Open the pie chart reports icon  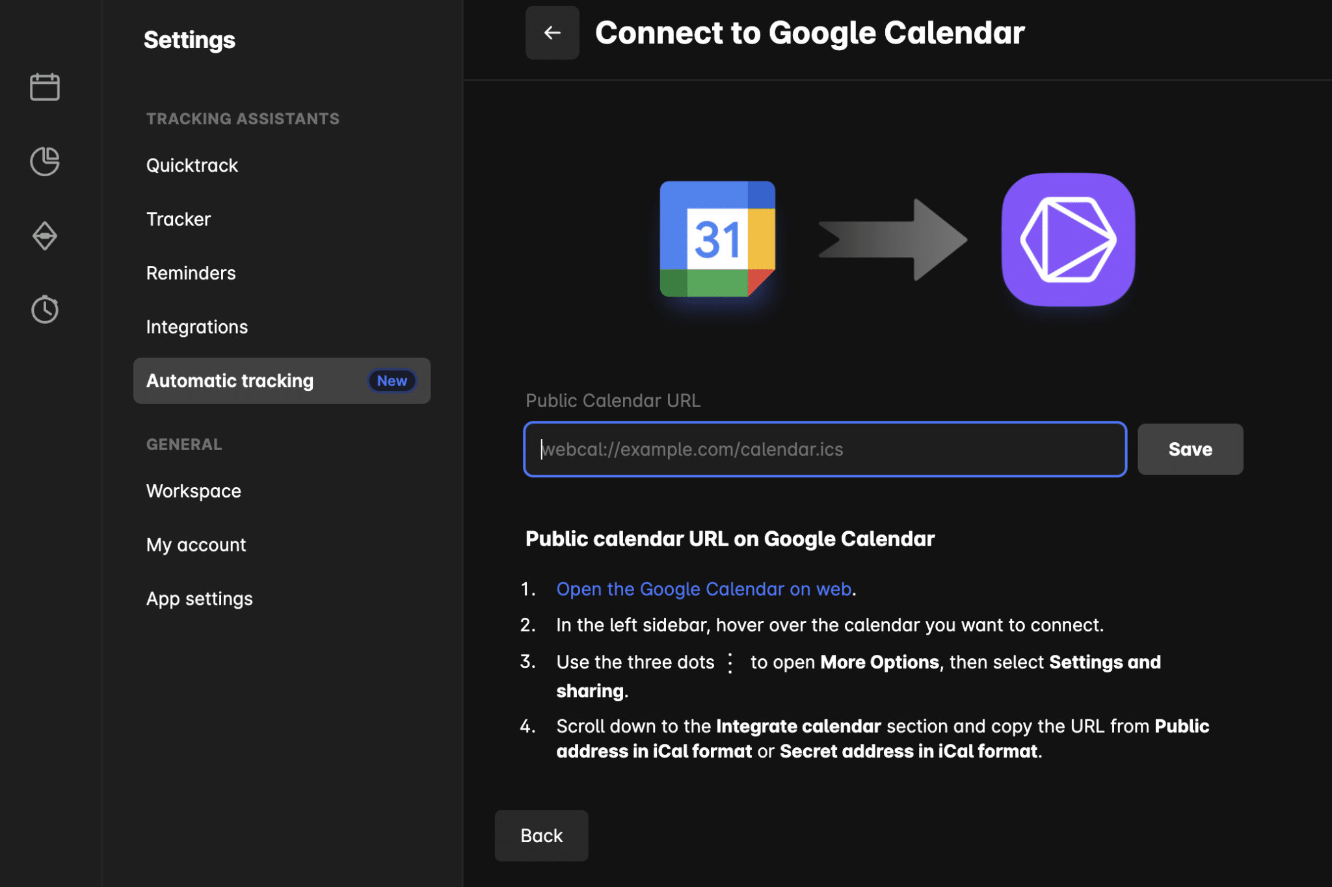(x=45, y=161)
